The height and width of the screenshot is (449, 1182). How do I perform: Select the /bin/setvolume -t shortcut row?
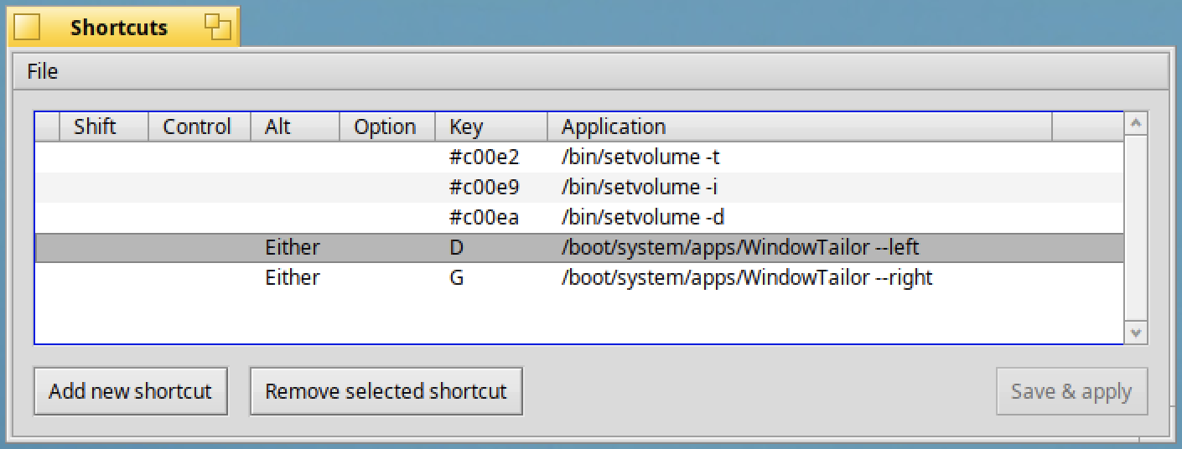579,157
